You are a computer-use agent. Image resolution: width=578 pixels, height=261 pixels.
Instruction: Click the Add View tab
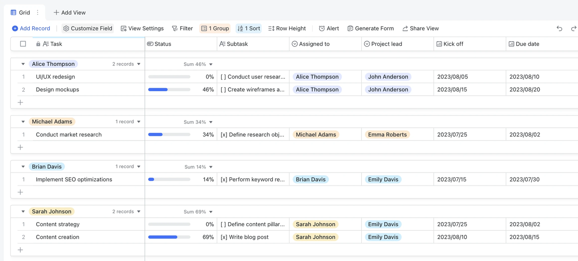70,13
